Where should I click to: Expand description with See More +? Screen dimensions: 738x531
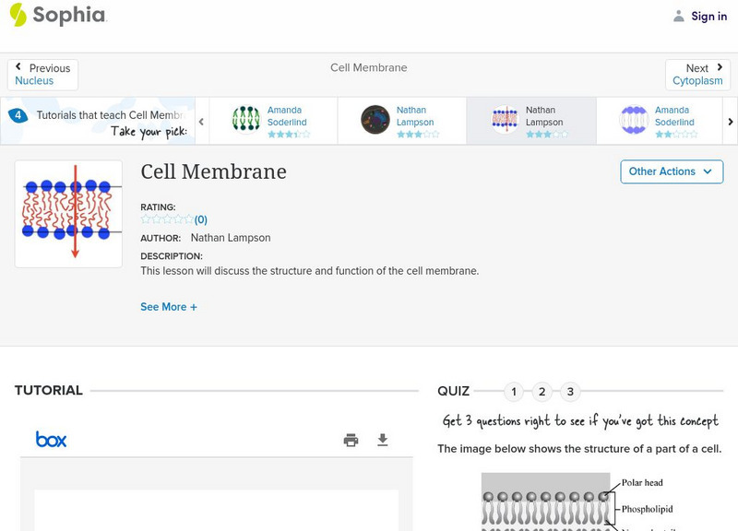168,307
